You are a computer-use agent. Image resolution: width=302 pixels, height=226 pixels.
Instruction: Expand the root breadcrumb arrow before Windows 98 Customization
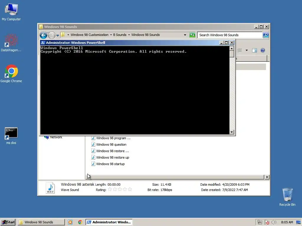pos(68,35)
